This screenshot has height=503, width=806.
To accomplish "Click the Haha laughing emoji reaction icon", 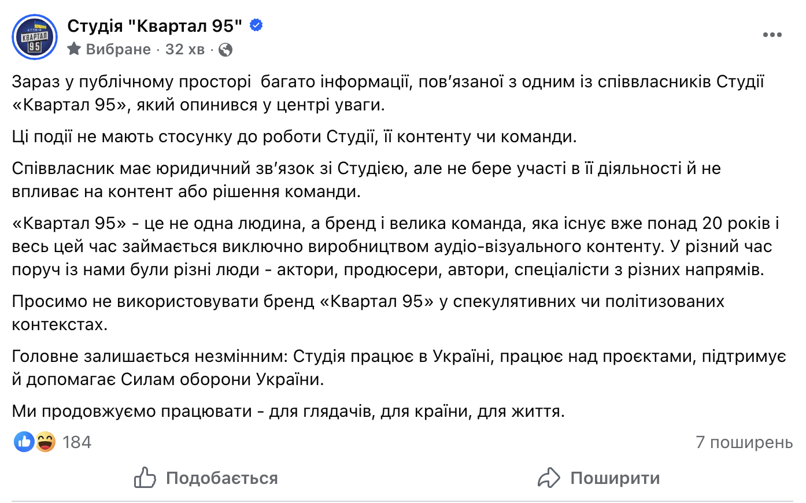I will click(x=45, y=442).
